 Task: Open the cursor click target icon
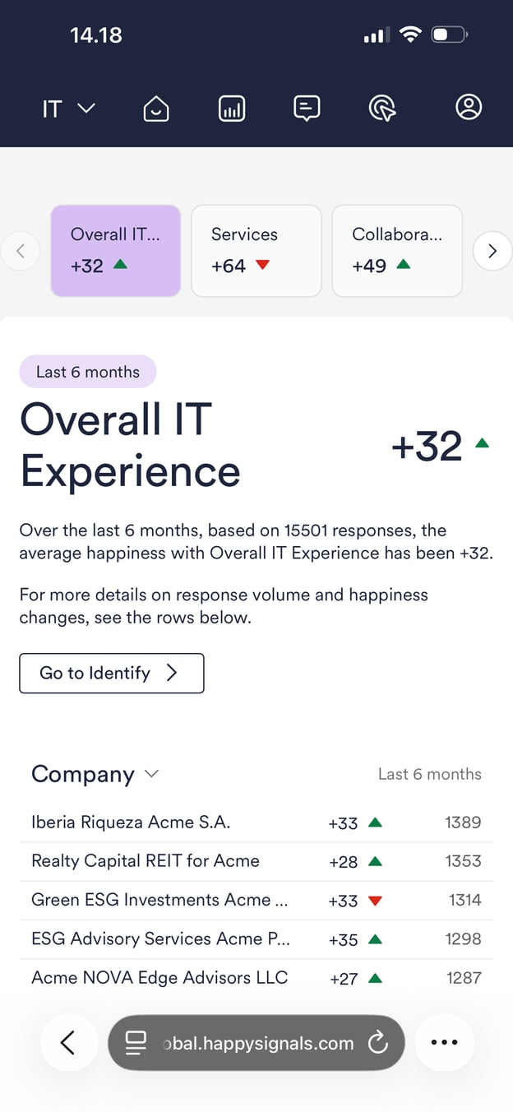pyautogui.click(x=382, y=108)
